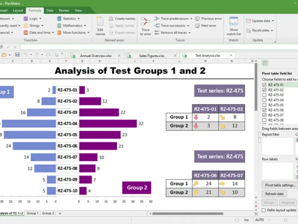Open the Strings functions icon
The image size is (298, 224).
click(x=26, y=25)
